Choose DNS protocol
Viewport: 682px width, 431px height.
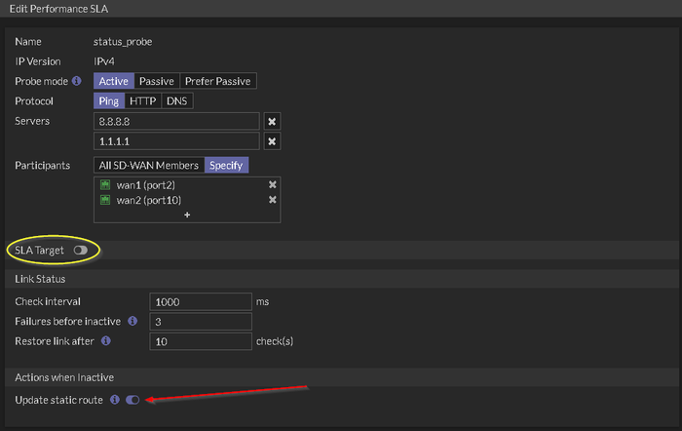pyautogui.click(x=175, y=100)
